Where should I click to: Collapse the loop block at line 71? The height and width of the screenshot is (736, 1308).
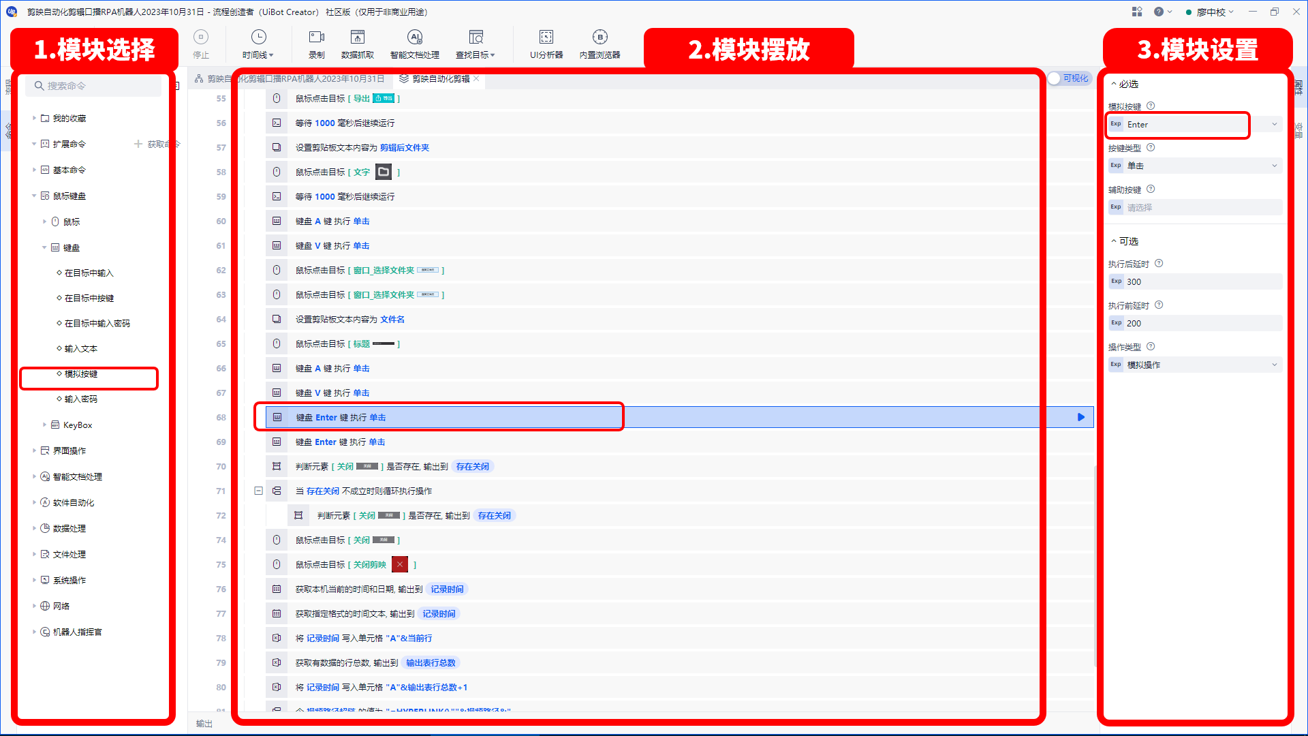pyautogui.click(x=258, y=491)
